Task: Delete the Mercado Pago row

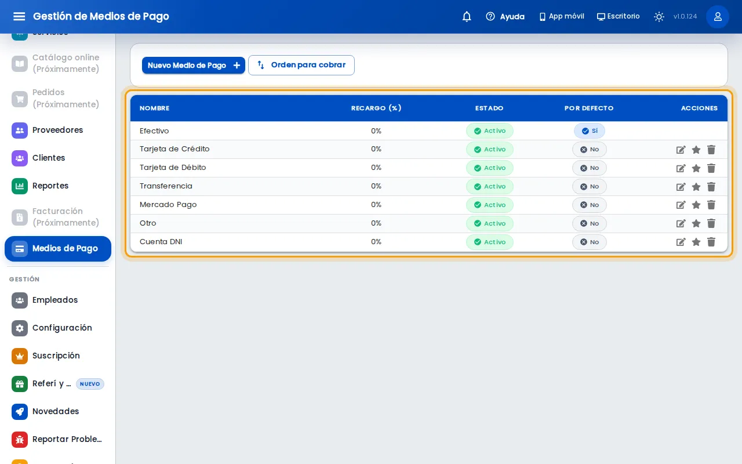Action: [711, 205]
